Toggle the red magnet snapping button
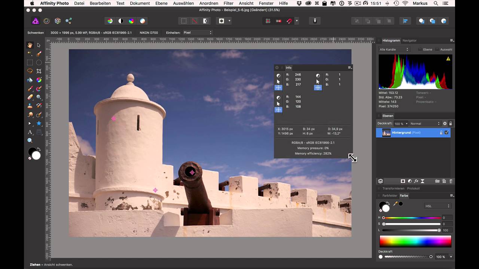 289,21
